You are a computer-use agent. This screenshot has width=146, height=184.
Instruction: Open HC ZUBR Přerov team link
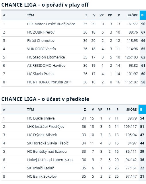click(41, 32)
